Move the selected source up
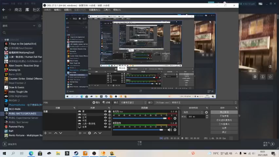This screenshot has width=279, height=157. pos(95,133)
